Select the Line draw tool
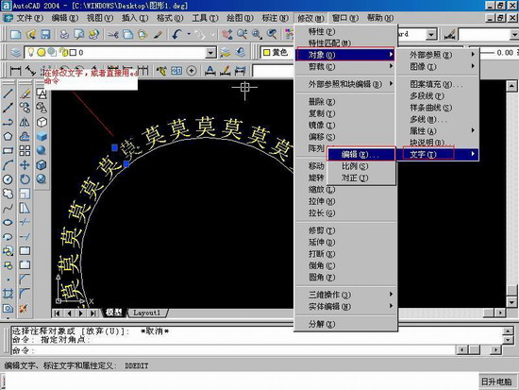 [x=8, y=93]
